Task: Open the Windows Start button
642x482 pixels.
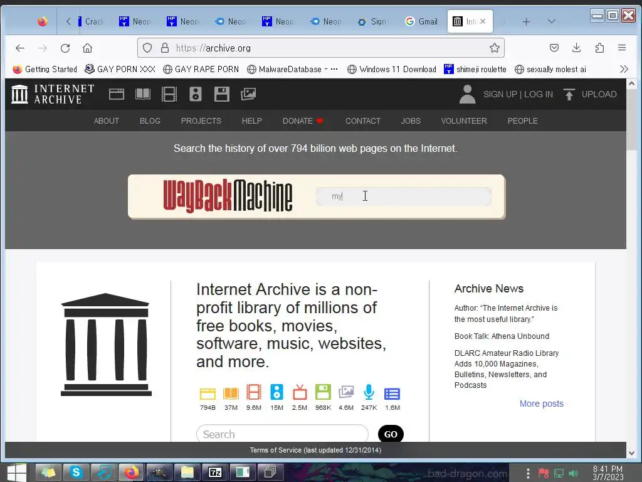Action: pos(16,473)
